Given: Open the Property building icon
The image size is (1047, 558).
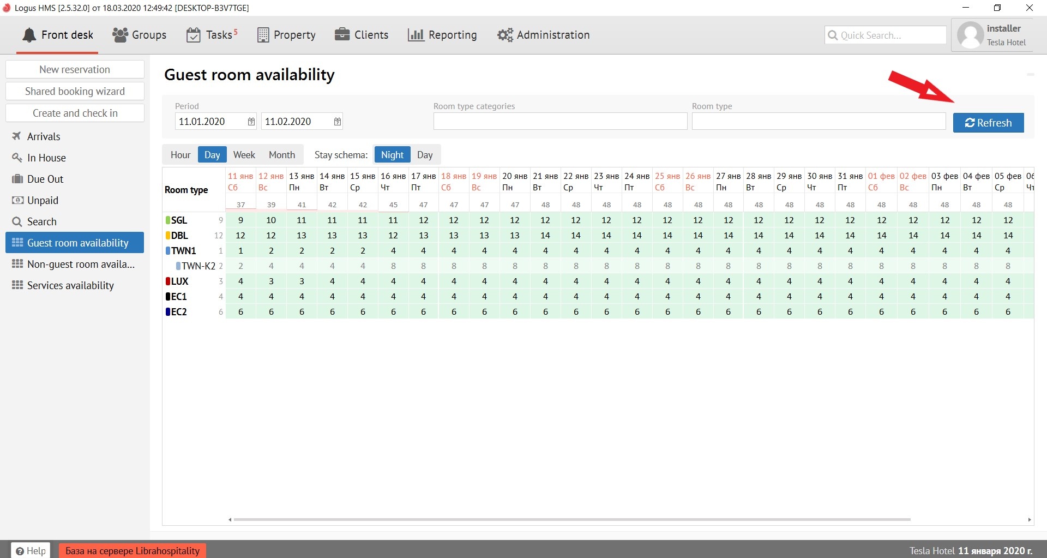Looking at the screenshot, I should coord(263,35).
